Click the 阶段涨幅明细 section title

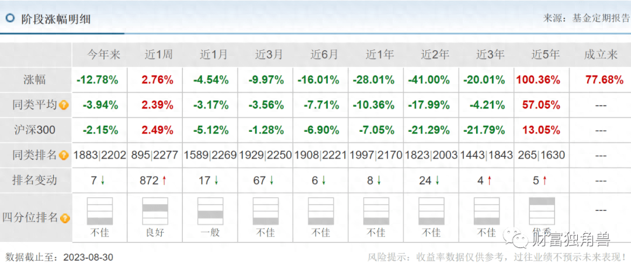point(56,19)
